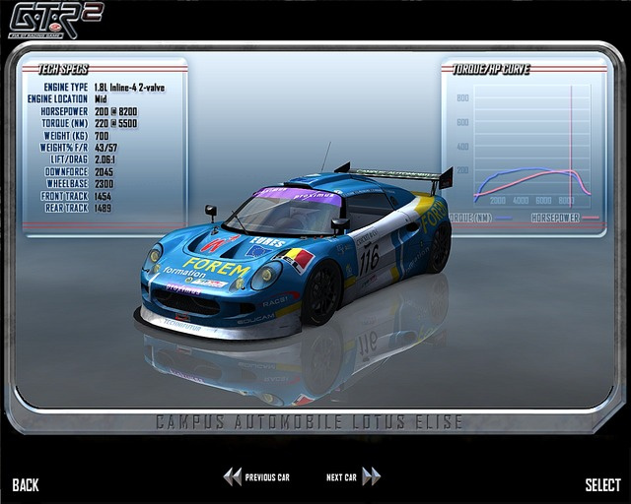Click the engine location value Mid
The width and height of the screenshot is (631, 504).
click(x=101, y=98)
